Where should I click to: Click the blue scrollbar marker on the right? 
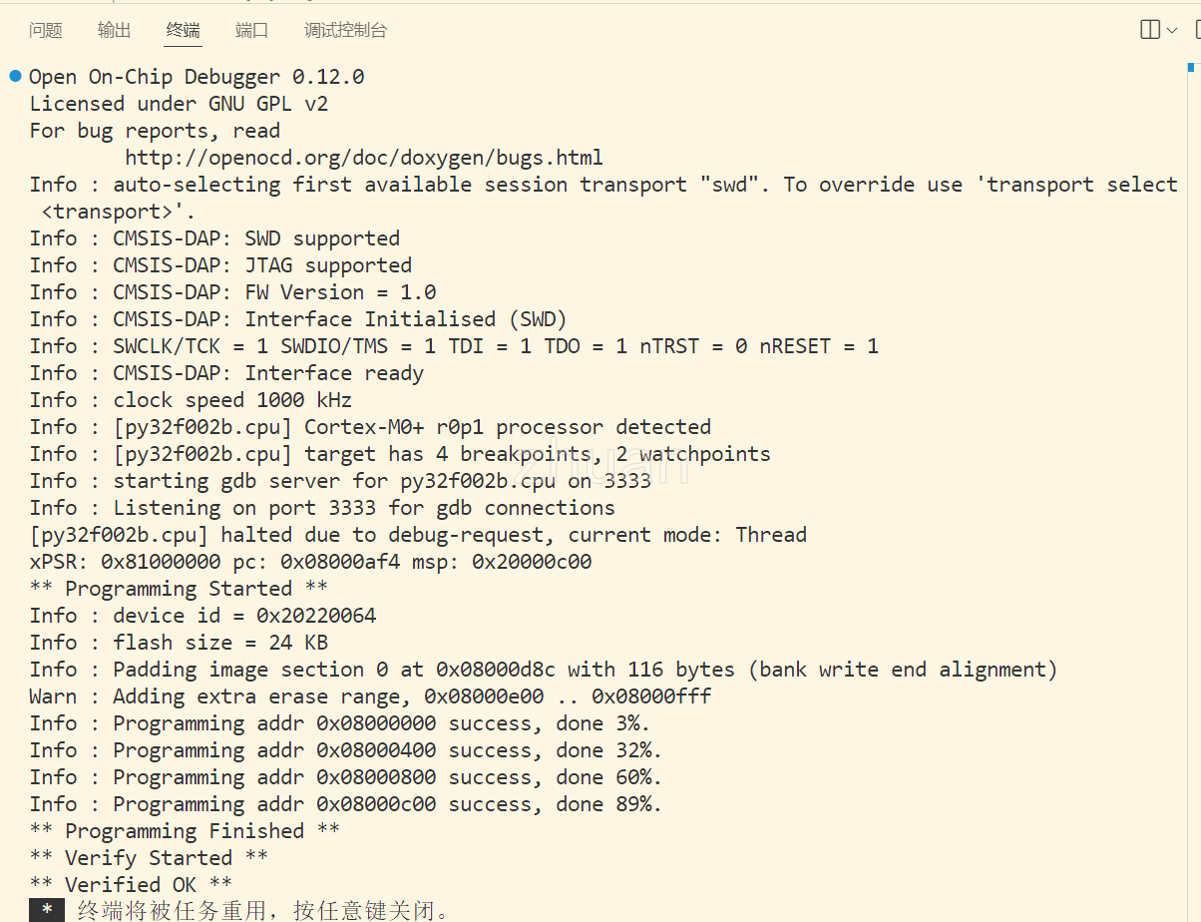point(1193,67)
